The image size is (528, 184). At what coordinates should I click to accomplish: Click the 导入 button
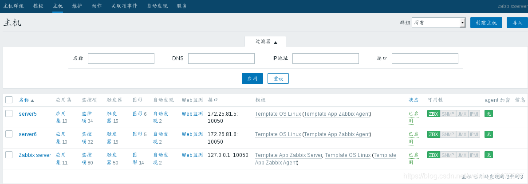click(x=517, y=23)
